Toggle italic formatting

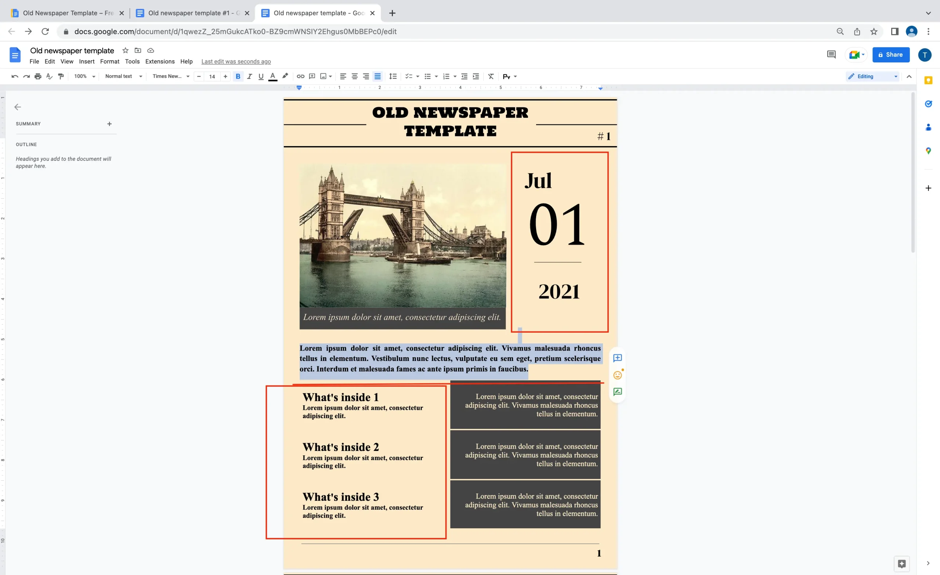click(x=249, y=76)
